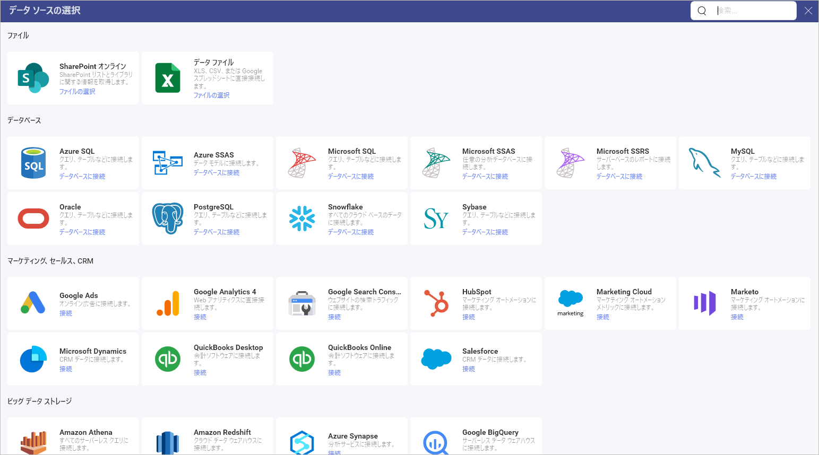The image size is (819, 455).
Task: Select the Azure SSAS icon
Action: [x=168, y=163]
